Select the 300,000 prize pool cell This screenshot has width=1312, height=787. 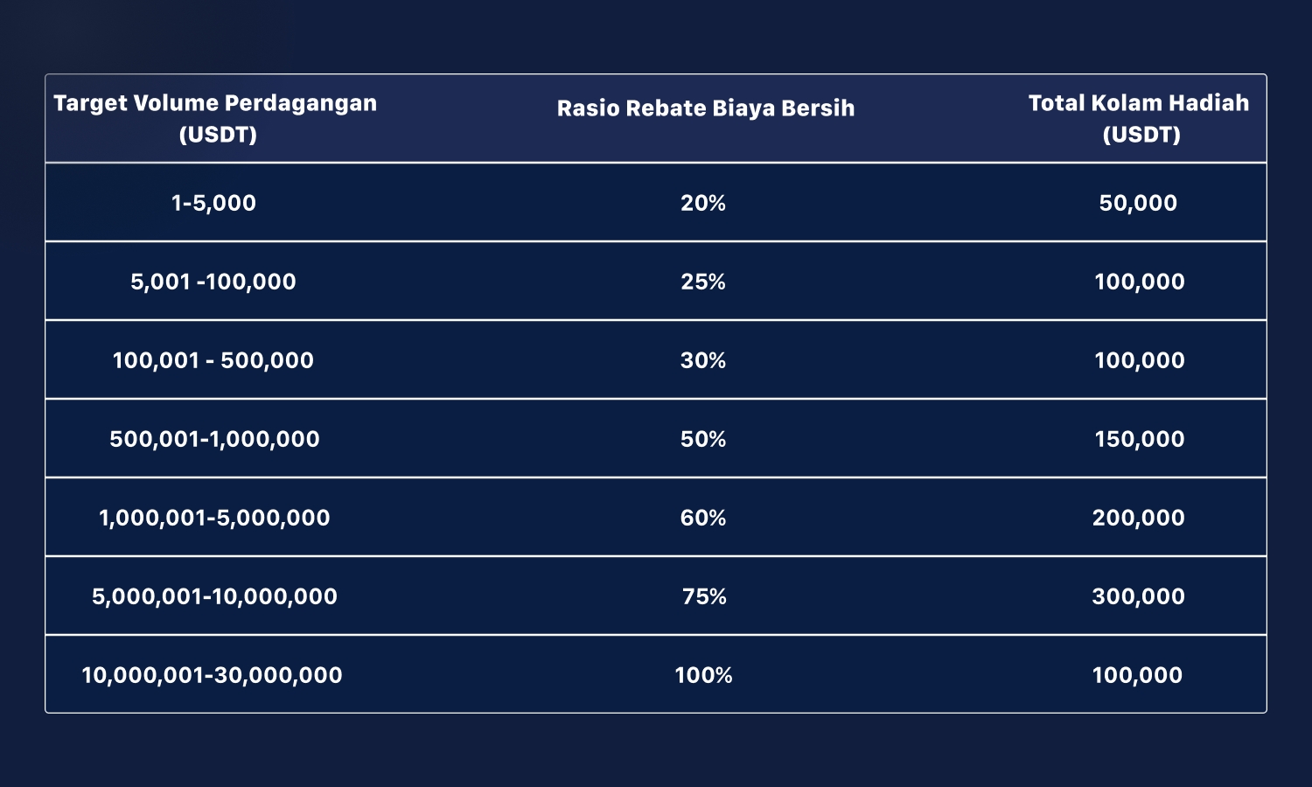(x=1138, y=596)
